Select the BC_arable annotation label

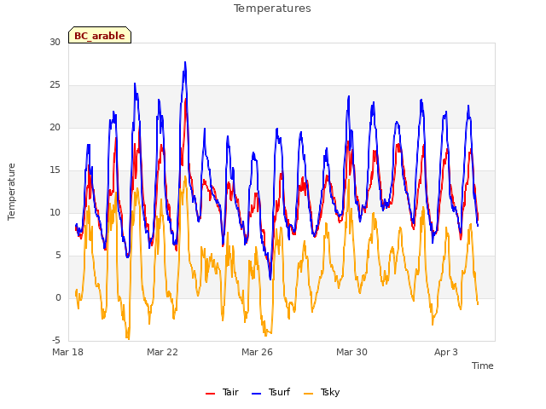100,35
